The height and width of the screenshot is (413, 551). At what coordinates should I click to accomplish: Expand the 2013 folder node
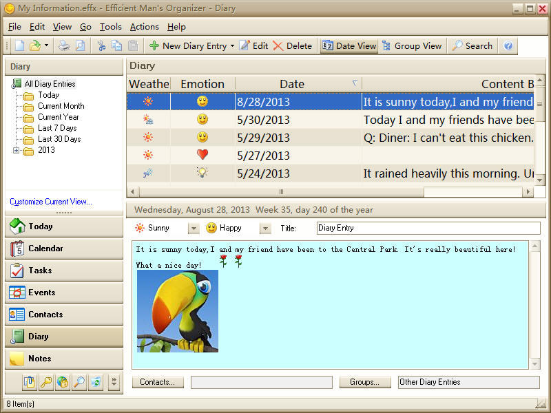[x=16, y=150]
